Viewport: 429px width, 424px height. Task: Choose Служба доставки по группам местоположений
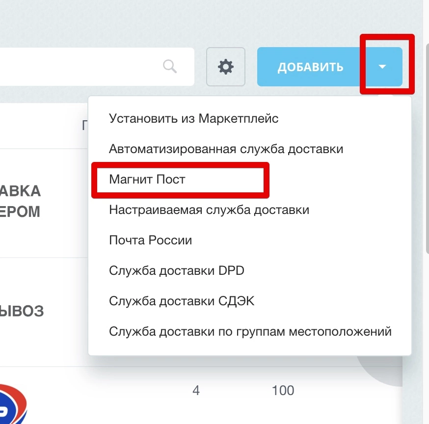point(250,331)
